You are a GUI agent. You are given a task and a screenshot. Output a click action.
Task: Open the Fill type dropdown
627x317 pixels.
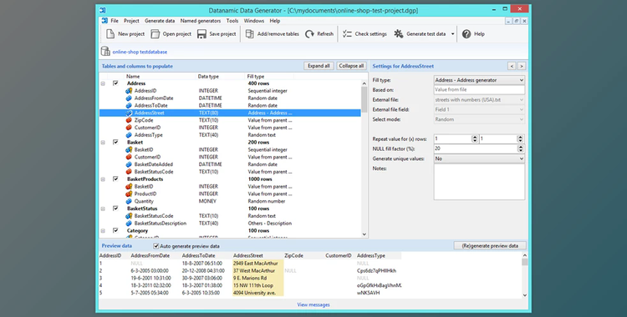point(479,80)
